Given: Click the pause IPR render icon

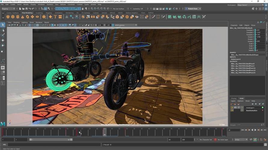Looking at the screenshot, I should 177,8.
